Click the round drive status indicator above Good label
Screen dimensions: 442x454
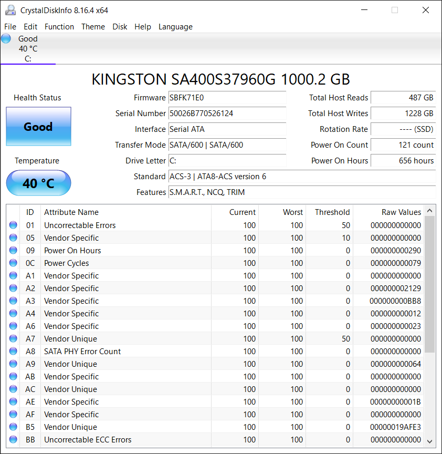coord(6,38)
